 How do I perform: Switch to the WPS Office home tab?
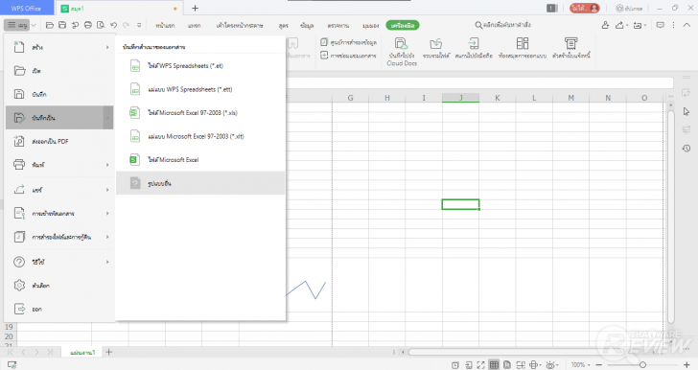click(26, 8)
